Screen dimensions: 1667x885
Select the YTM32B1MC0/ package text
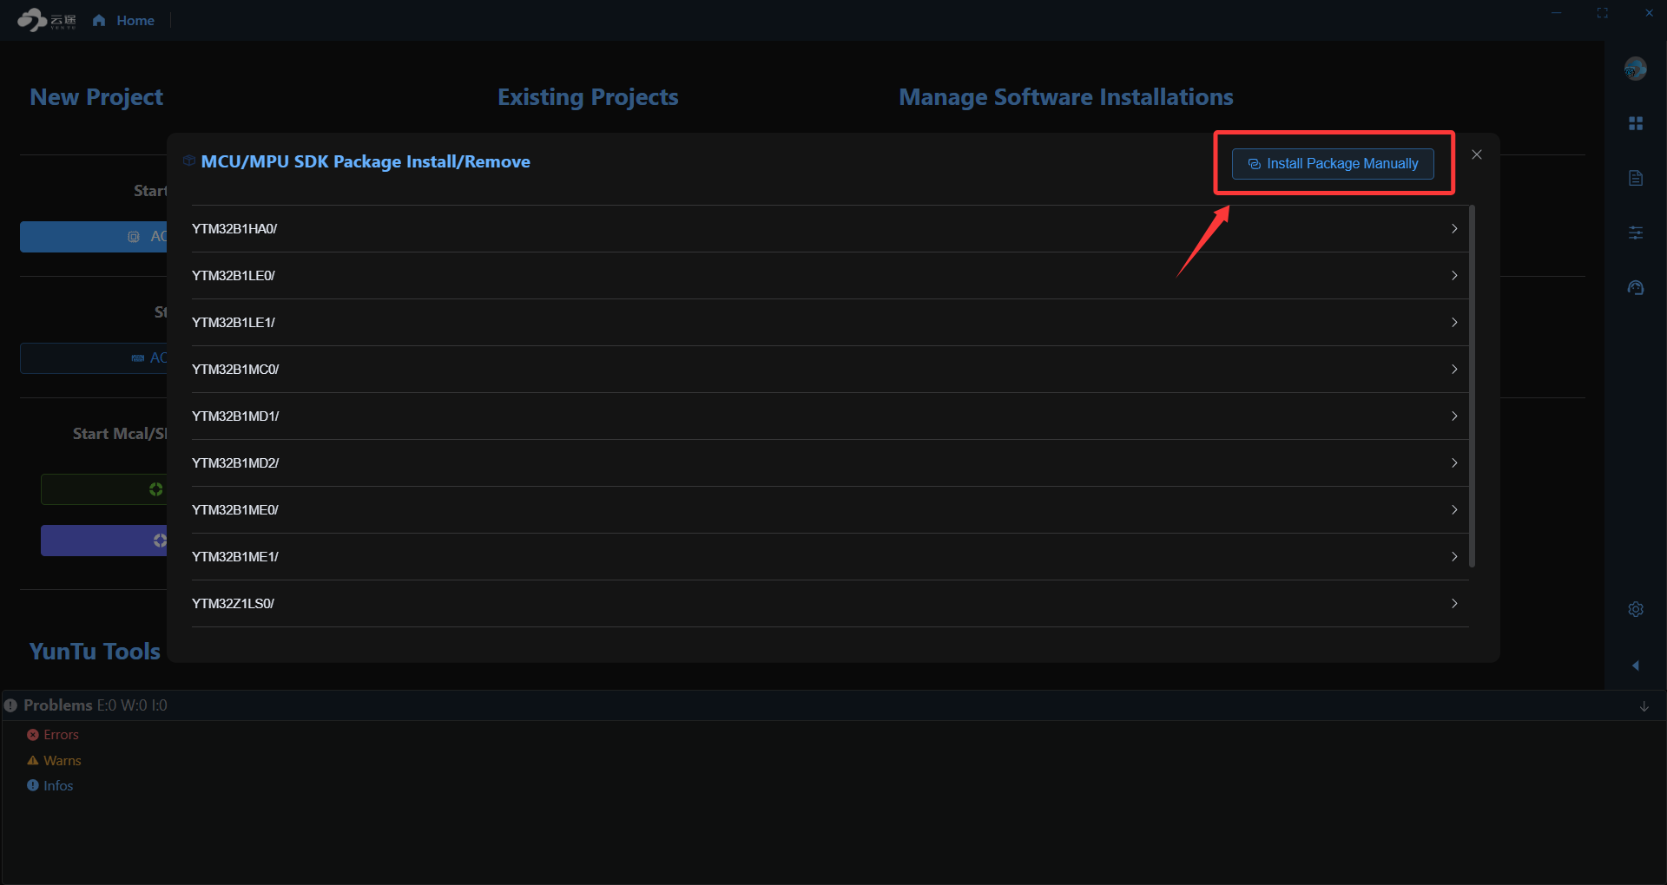tap(235, 370)
